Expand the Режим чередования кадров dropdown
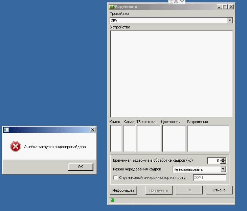This screenshot has height=211, width=247. (x=223, y=169)
